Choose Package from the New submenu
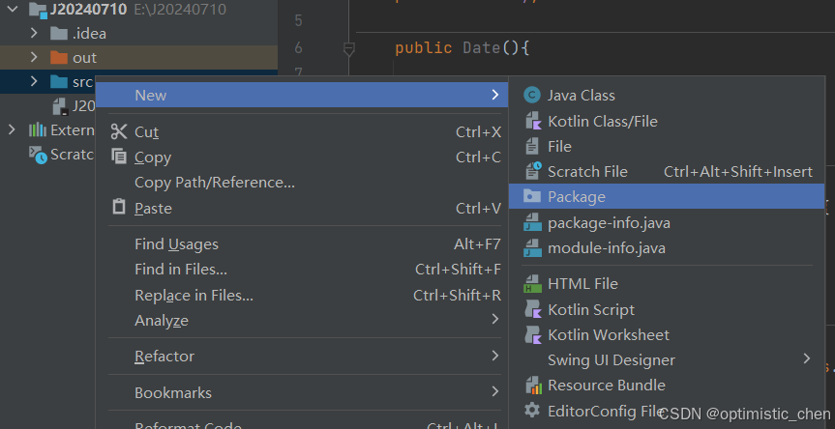The image size is (835, 429). 577,196
